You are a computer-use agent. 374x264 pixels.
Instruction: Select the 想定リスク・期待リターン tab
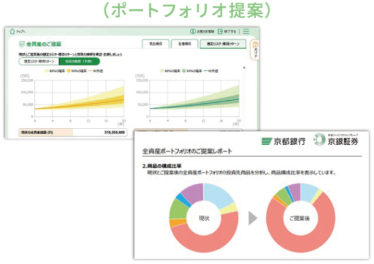(223, 44)
